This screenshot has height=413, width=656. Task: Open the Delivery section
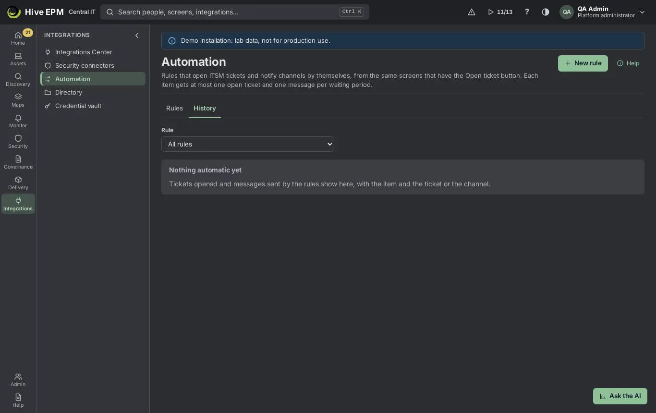click(18, 183)
